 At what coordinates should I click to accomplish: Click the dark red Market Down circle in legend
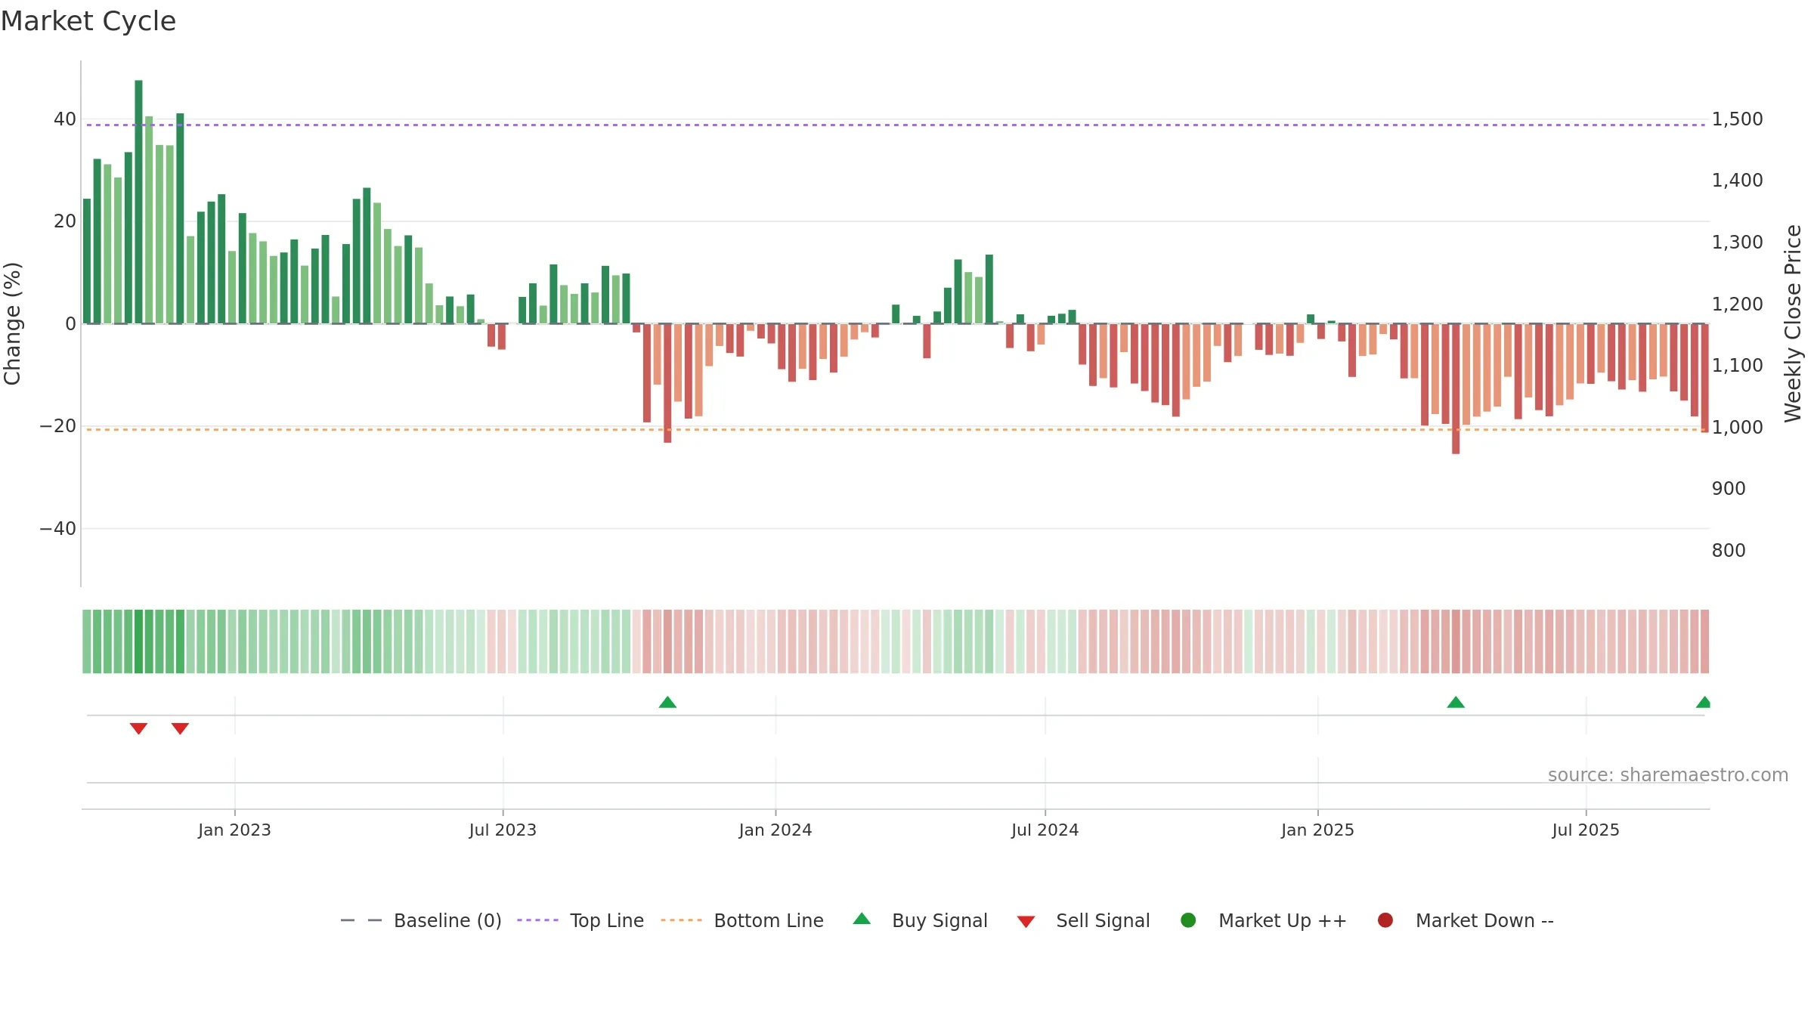click(x=1385, y=920)
